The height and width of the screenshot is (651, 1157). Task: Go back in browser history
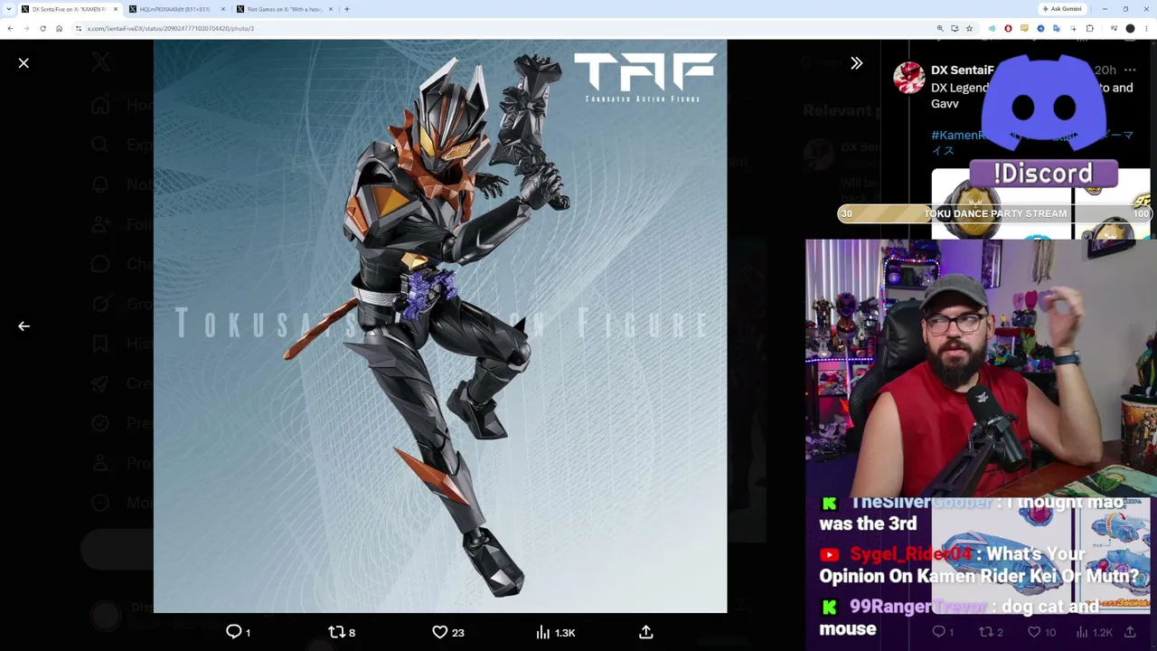click(x=10, y=28)
